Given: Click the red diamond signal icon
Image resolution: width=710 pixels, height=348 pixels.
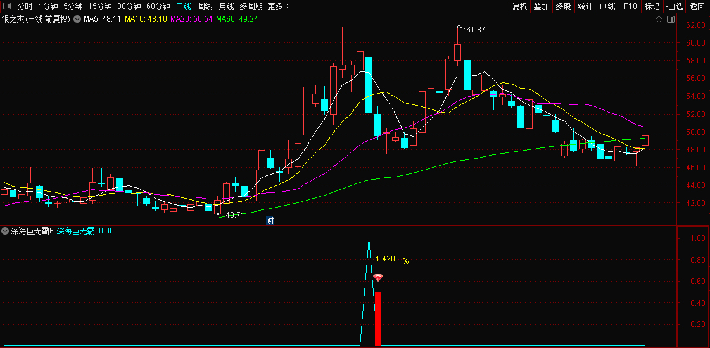Looking at the screenshot, I should (x=378, y=278).
